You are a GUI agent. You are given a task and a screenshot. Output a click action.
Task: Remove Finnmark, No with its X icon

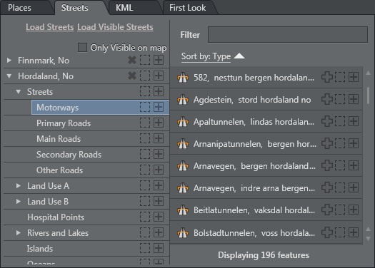pos(132,60)
